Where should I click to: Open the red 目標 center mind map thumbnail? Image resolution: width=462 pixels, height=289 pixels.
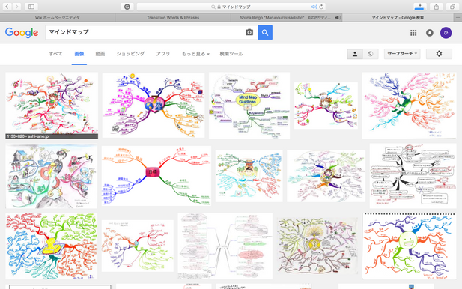click(x=156, y=176)
